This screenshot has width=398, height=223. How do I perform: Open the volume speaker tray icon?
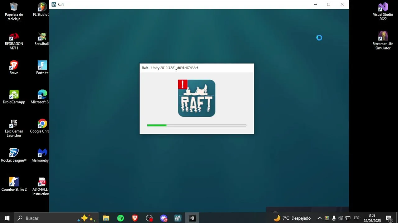tap(341, 218)
